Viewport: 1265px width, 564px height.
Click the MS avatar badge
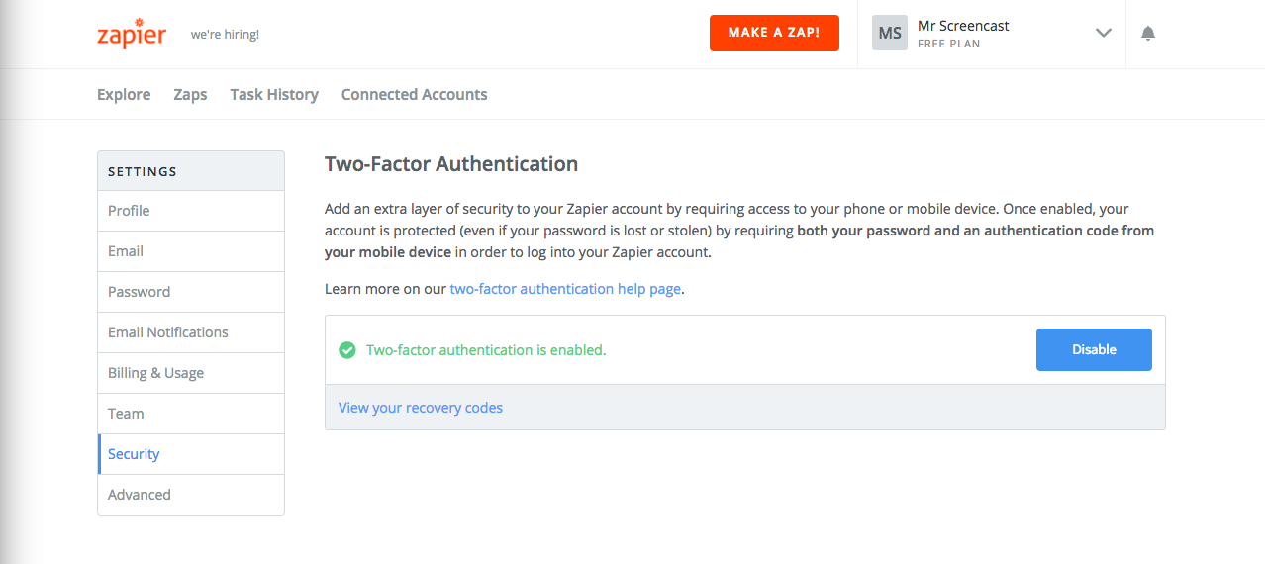click(x=890, y=33)
